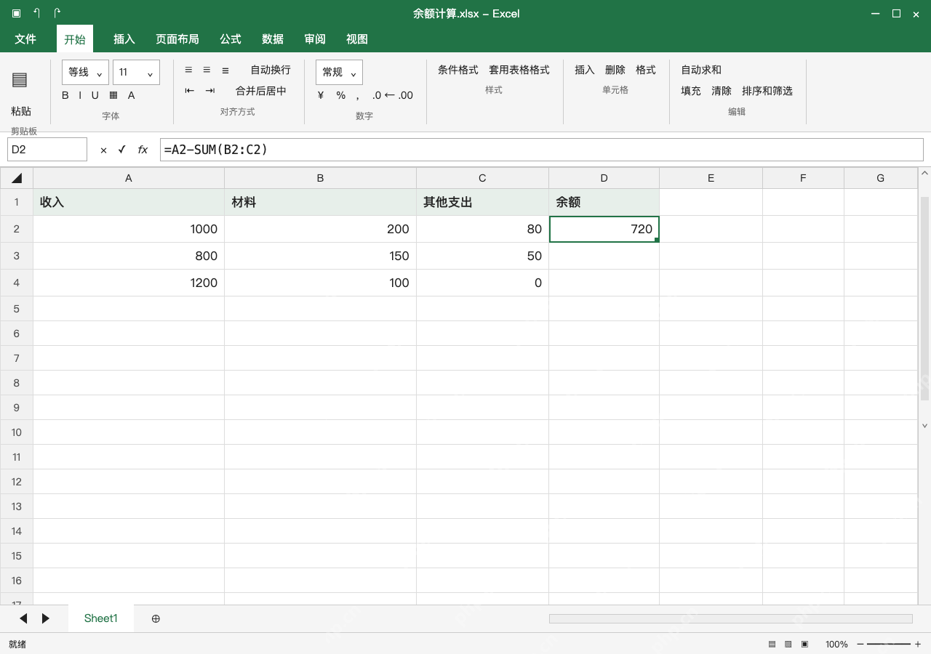931x654 pixels.
Task: Click the redo arrow in title bar
Action: (57, 13)
